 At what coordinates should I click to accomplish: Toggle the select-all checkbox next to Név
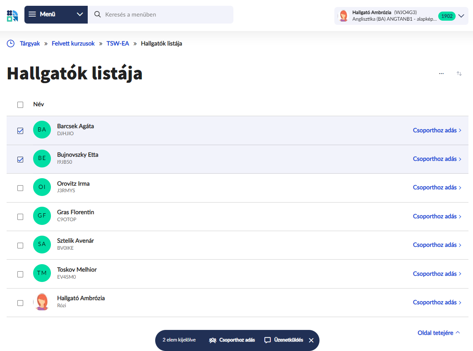pos(20,105)
